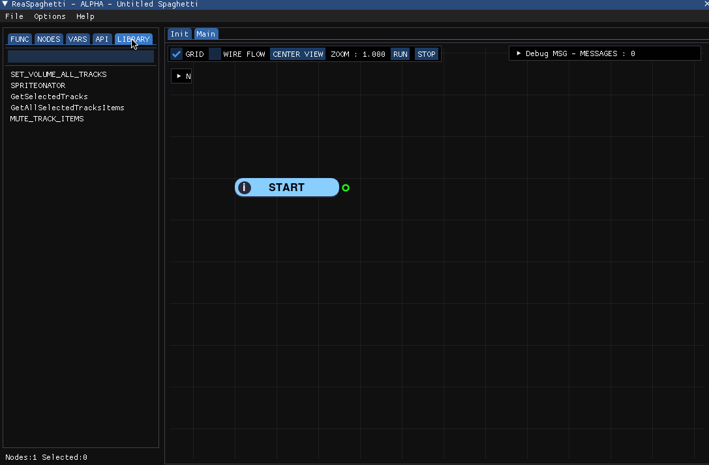Open the Help menu
The height and width of the screenshot is (465, 709).
pyautogui.click(x=85, y=16)
